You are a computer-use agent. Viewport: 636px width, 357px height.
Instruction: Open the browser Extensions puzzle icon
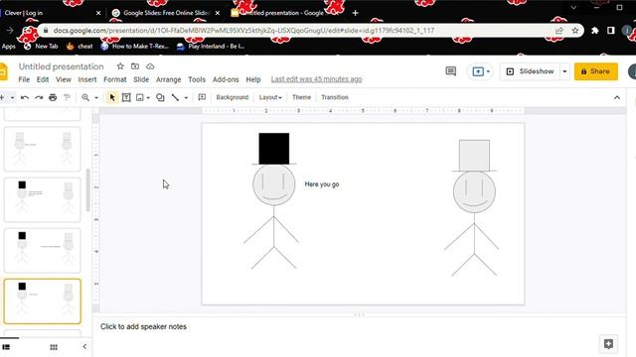click(595, 31)
